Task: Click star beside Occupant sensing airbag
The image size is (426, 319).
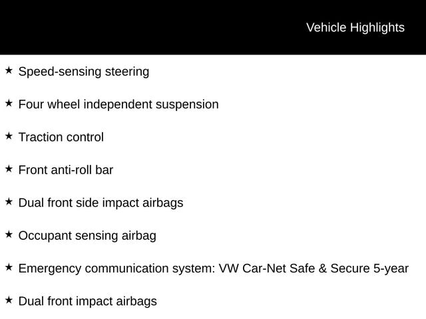Action: point(9,234)
